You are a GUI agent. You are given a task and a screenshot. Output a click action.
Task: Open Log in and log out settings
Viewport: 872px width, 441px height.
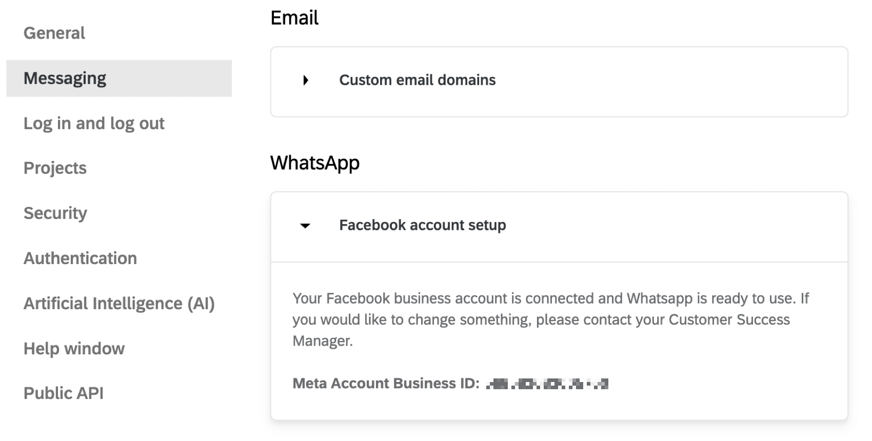click(x=94, y=123)
